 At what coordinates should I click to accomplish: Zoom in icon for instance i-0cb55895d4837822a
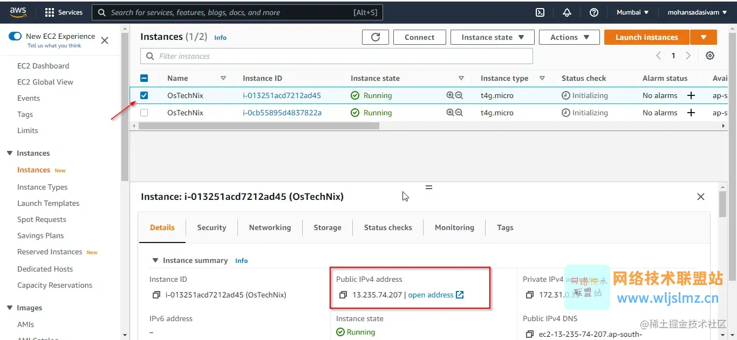click(450, 113)
